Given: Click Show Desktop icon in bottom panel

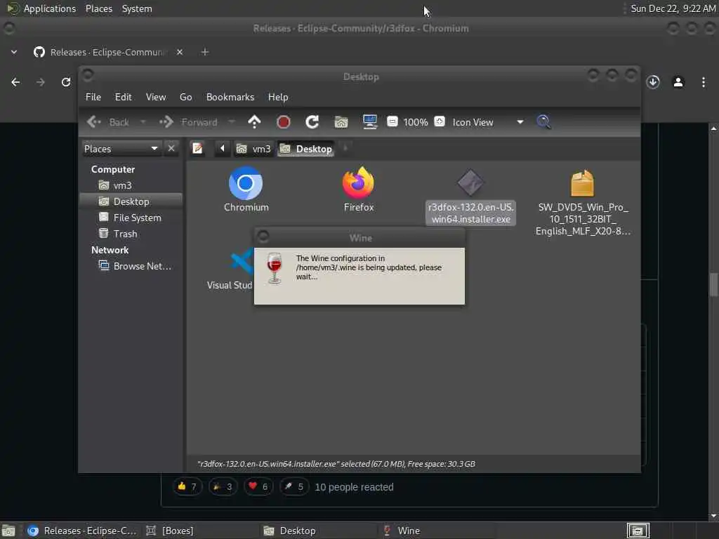Looking at the screenshot, I should 8,531.
